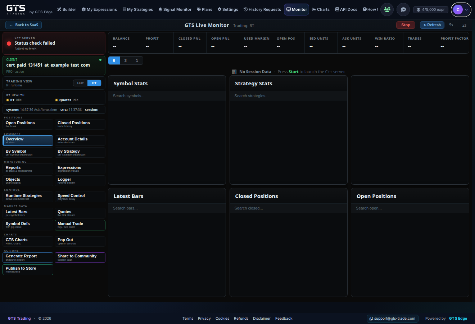Viewport: 475px width, 324px height.
Task: Click the Search symbols field
Action: tap(167, 96)
